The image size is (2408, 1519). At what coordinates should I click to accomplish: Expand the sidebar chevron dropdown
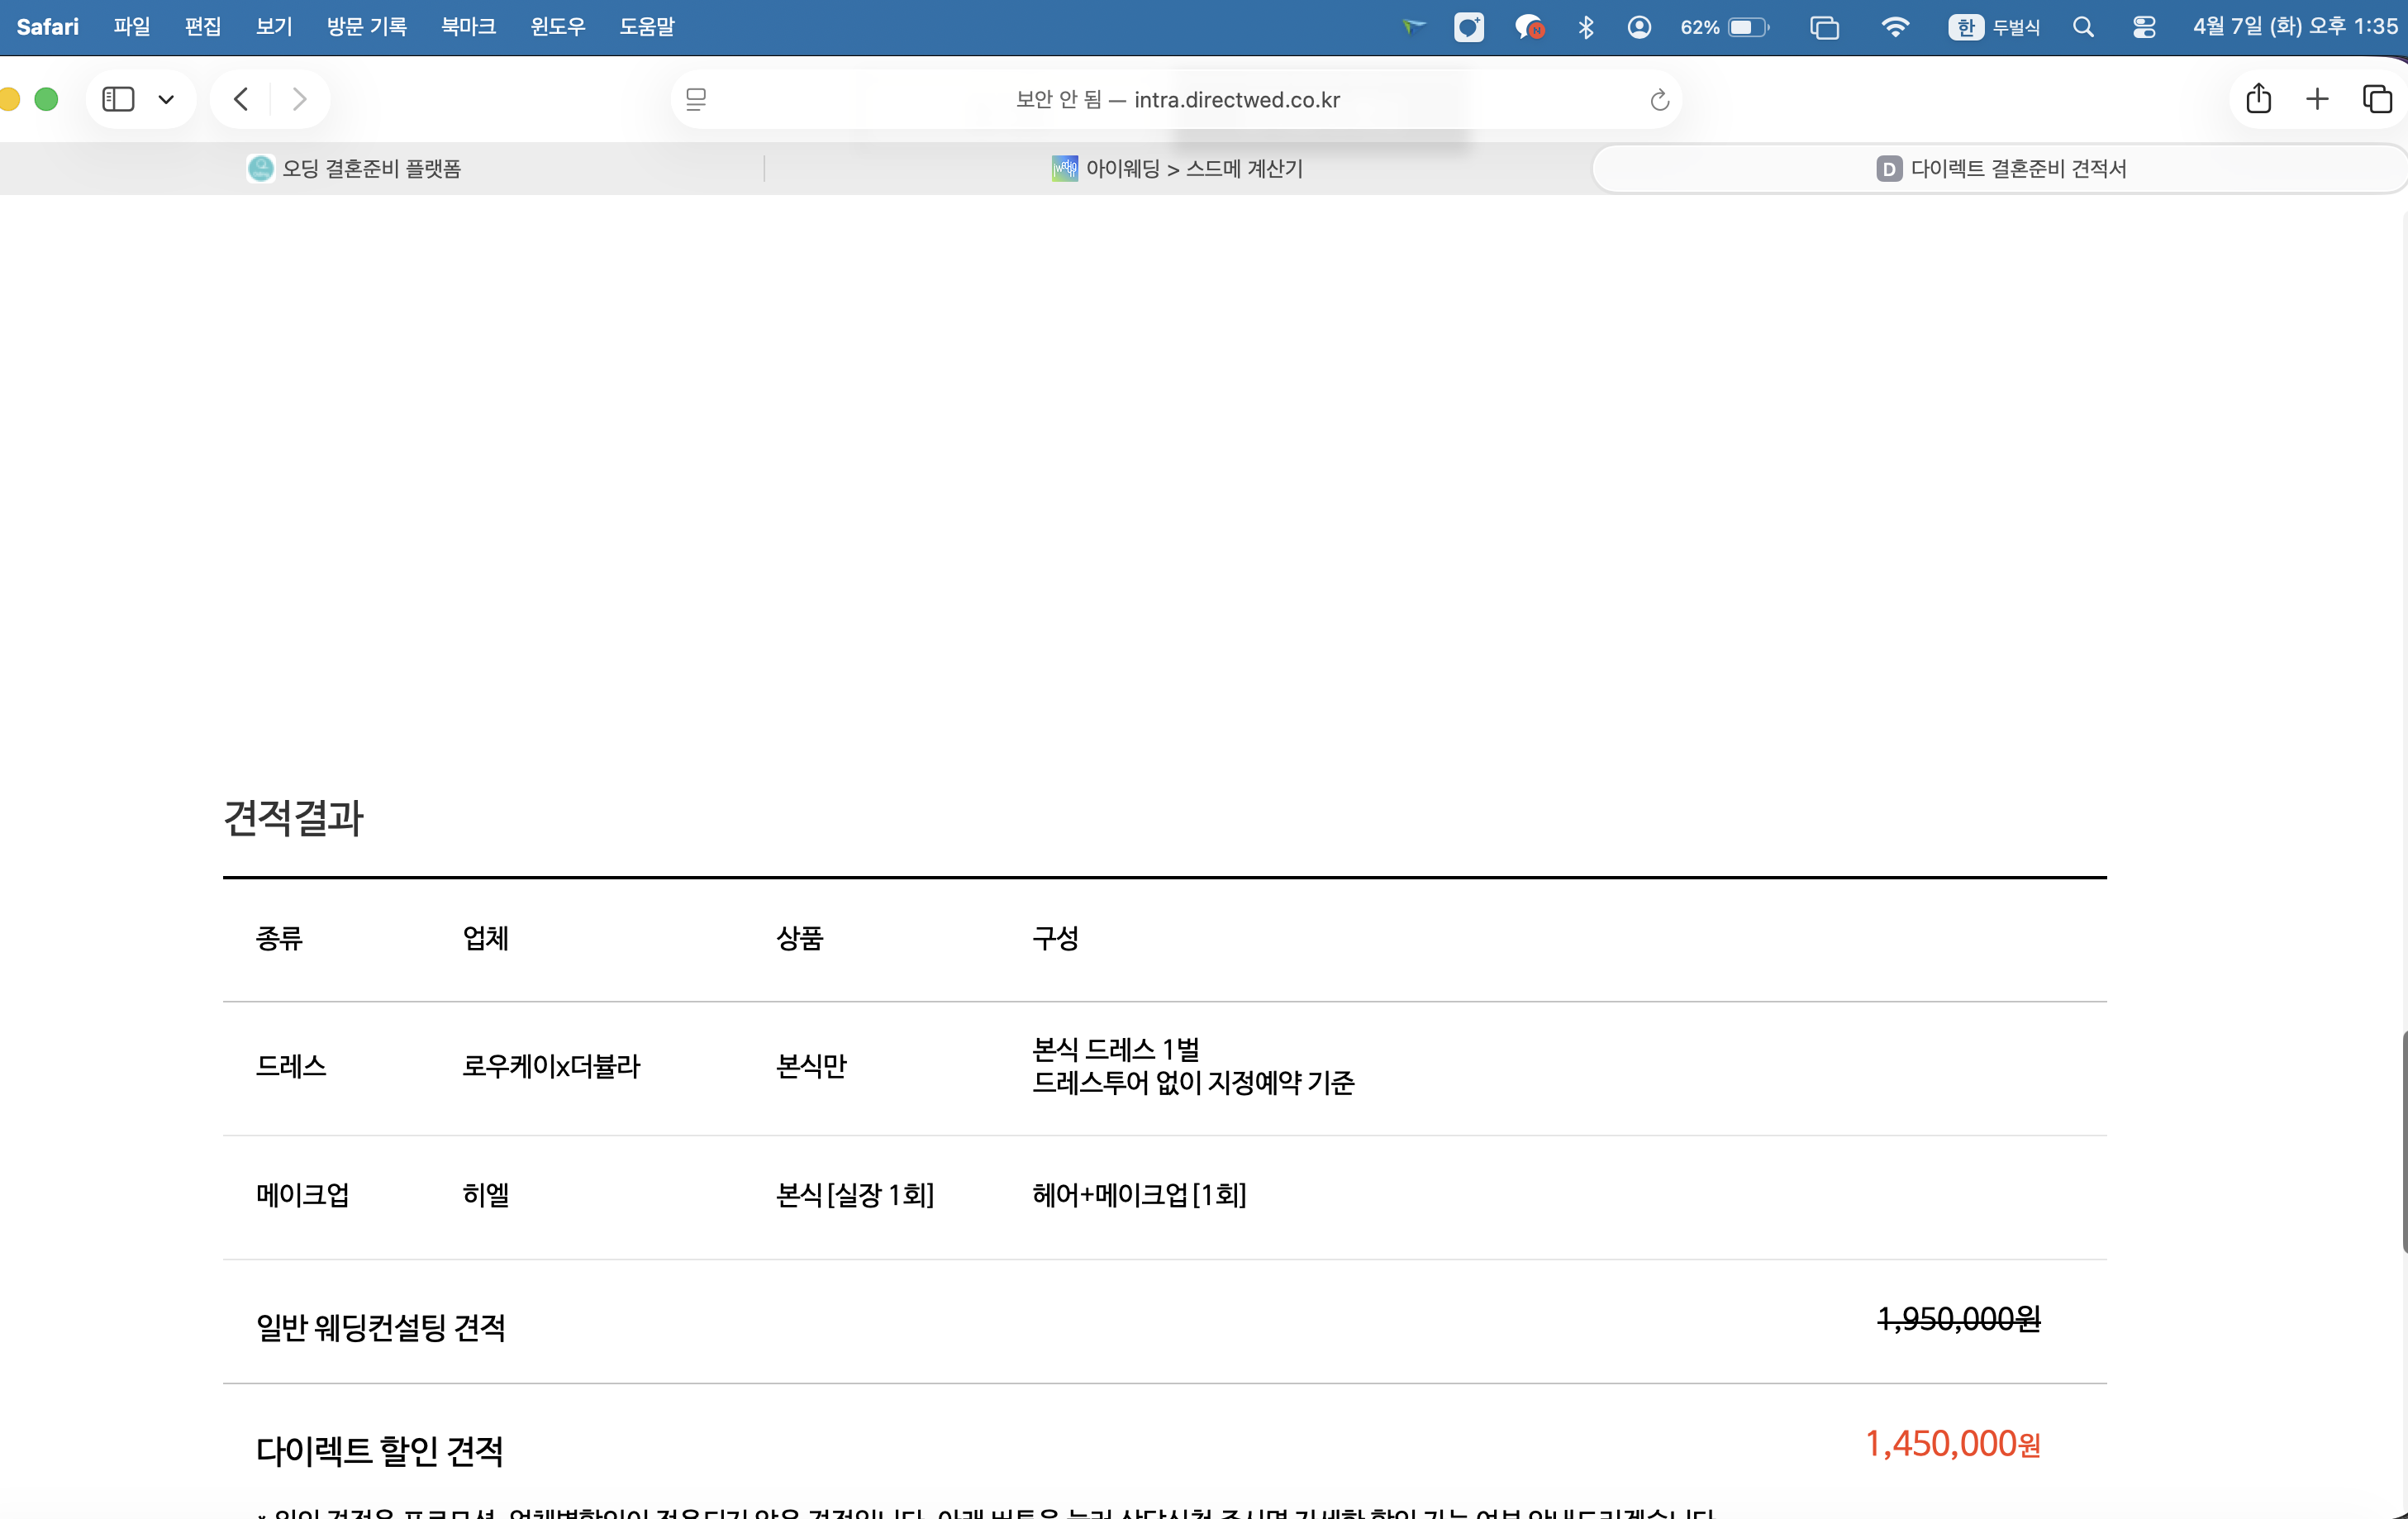[167, 99]
